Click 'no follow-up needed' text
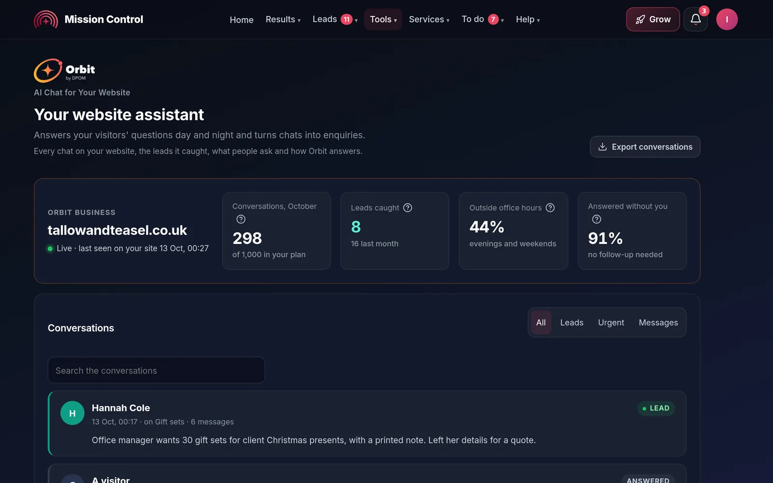The image size is (773, 483). 625,255
